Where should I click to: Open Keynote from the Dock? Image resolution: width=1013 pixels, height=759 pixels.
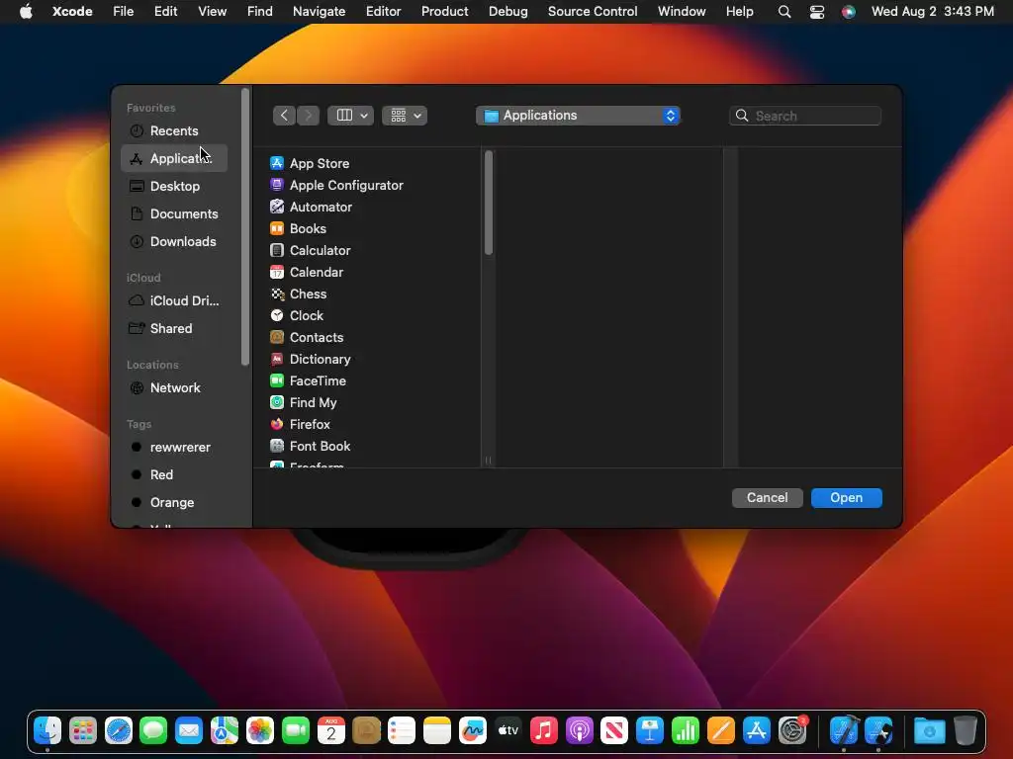click(649, 730)
